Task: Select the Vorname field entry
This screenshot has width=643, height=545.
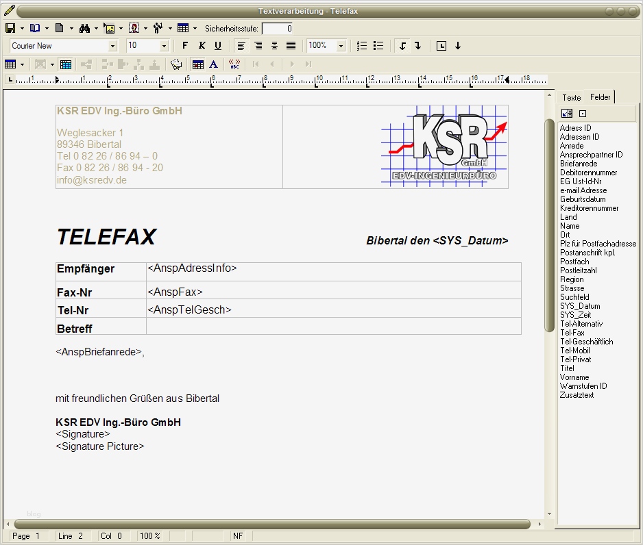Action: coord(574,377)
